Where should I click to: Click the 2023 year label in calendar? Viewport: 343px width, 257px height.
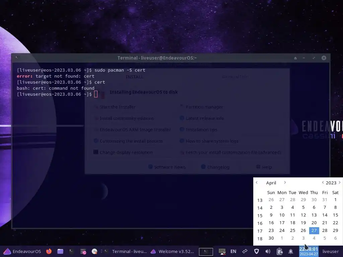point(331,183)
